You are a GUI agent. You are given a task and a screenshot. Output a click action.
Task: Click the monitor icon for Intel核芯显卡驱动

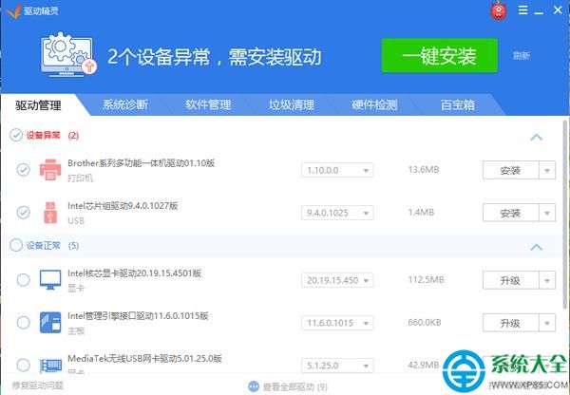tap(50, 279)
